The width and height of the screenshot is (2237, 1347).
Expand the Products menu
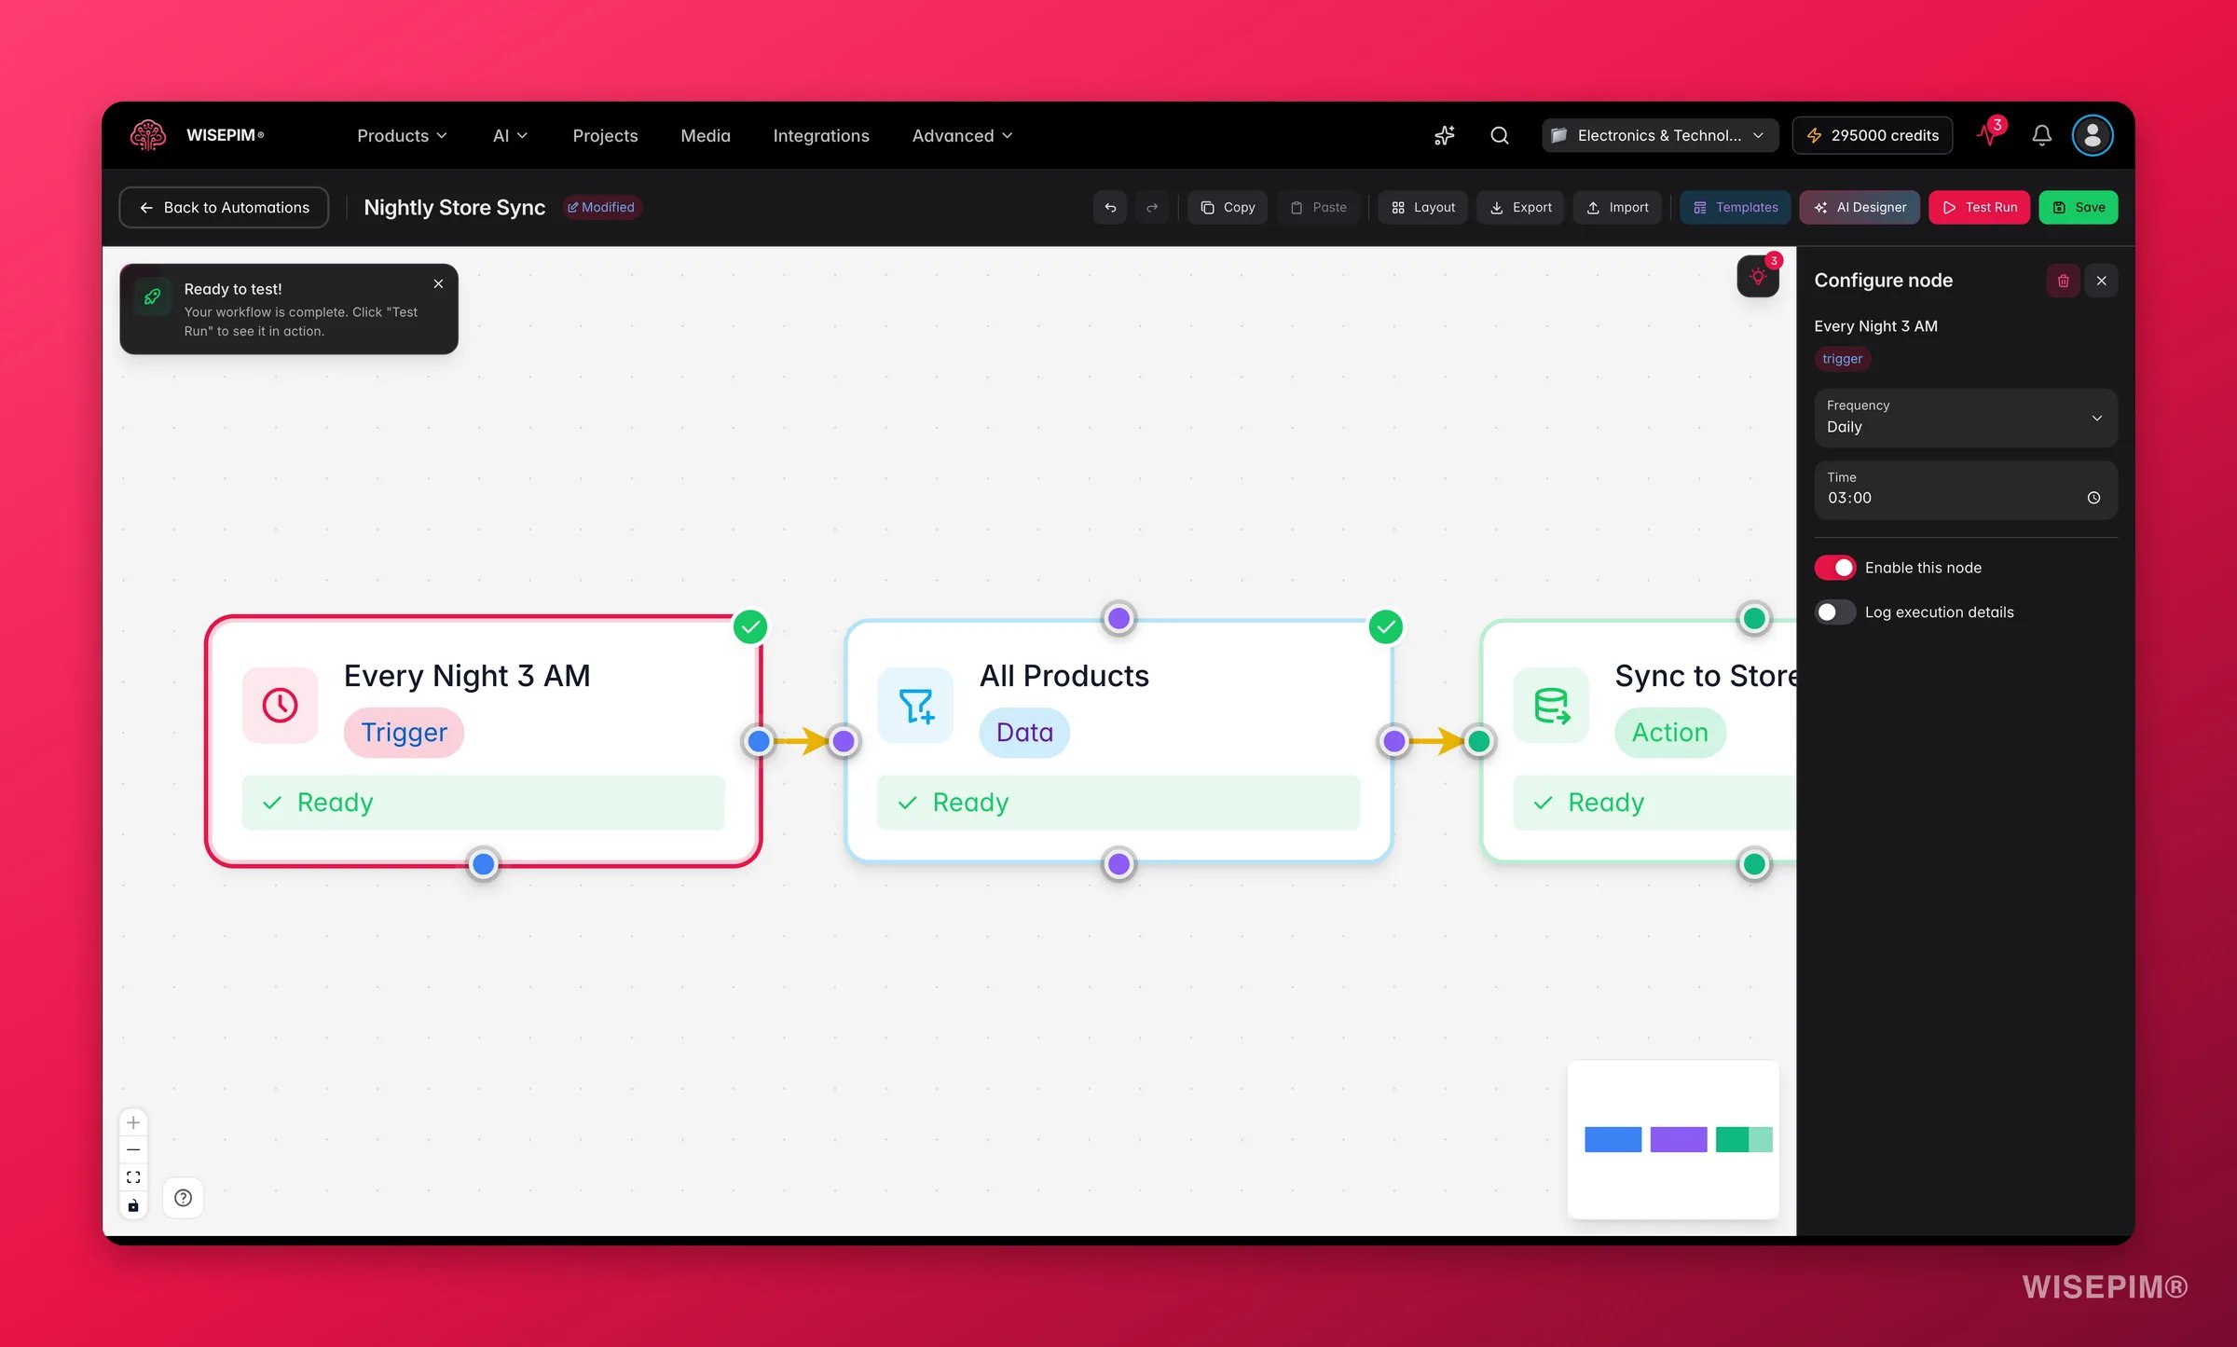tap(402, 135)
